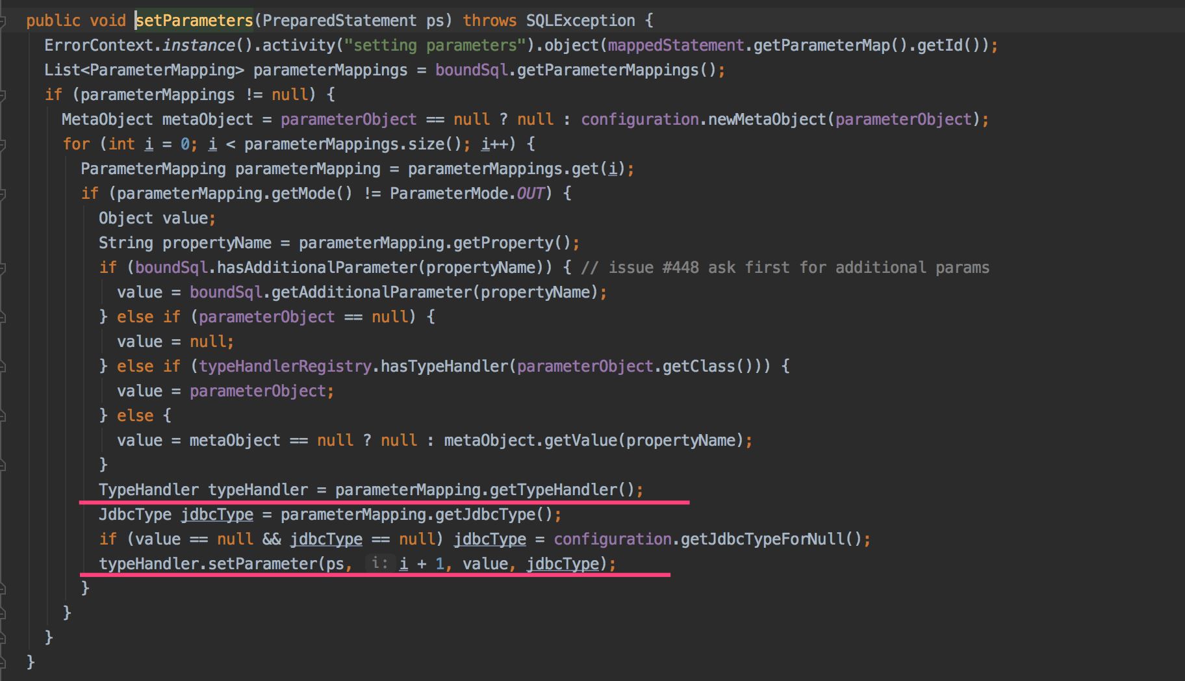This screenshot has width=1185, height=681.
Task: Click fold marker beside 'else if (parameterObject == null)'
Action: click(3, 317)
